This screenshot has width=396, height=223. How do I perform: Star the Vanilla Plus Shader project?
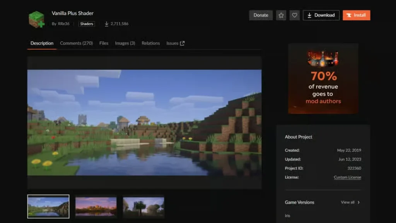pyautogui.click(x=281, y=15)
